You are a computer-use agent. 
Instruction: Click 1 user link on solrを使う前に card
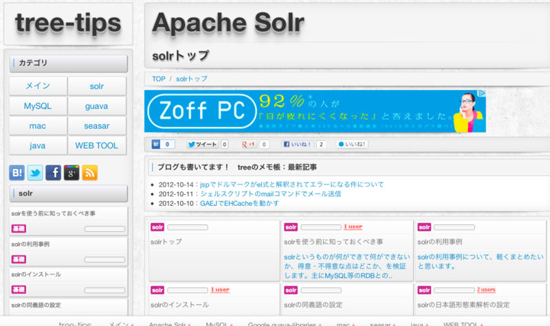353,226
